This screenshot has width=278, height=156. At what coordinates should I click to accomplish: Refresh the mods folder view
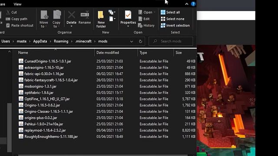point(140,42)
